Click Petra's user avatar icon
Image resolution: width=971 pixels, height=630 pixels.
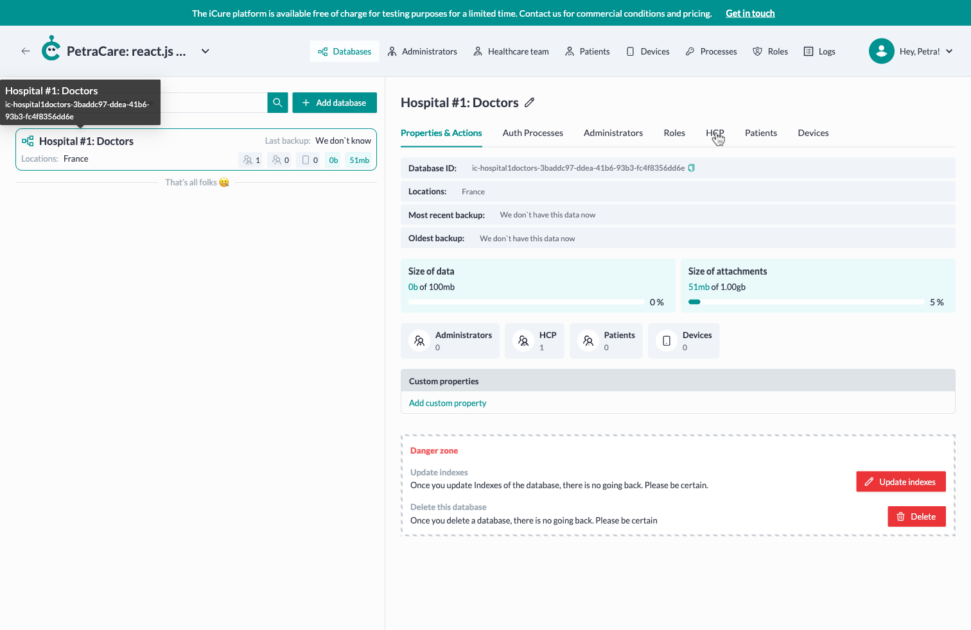[x=881, y=51]
